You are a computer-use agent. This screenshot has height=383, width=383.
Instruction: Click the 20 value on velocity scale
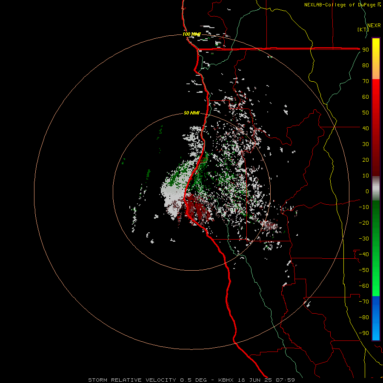(366, 160)
